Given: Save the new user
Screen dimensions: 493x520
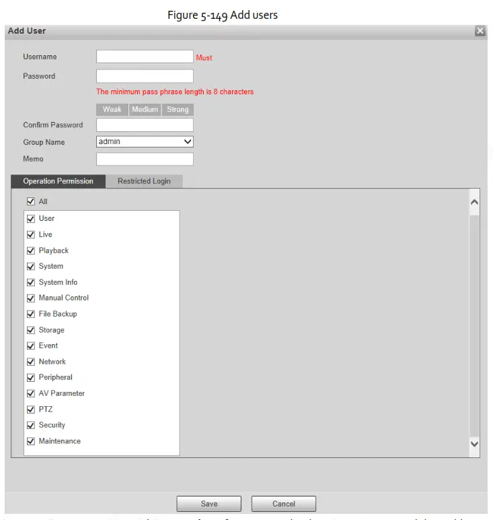Looking at the screenshot, I should click(209, 504).
